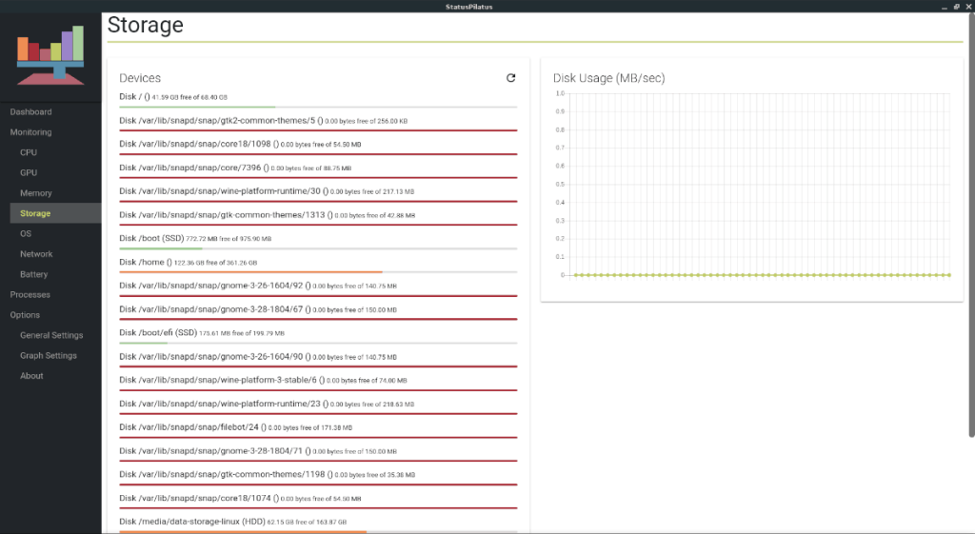The width and height of the screenshot is (975, 534).
Task: Open the OS information page
Action: pyautogui.click(x=26, y=233)
